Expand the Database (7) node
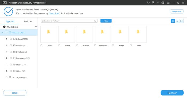 coord(7,52)
